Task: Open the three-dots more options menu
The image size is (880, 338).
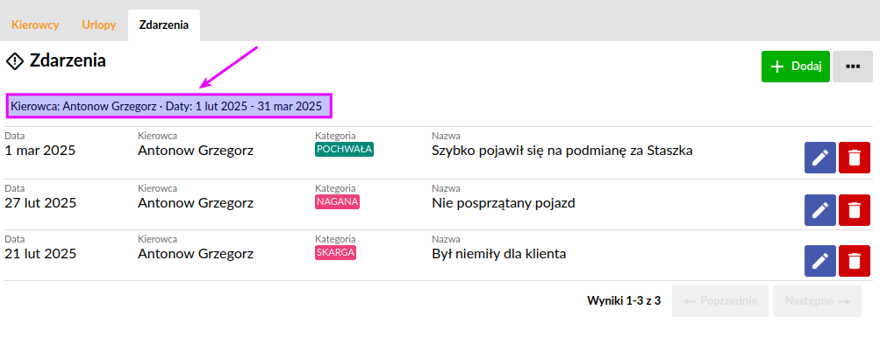Action: pos(853,67)
